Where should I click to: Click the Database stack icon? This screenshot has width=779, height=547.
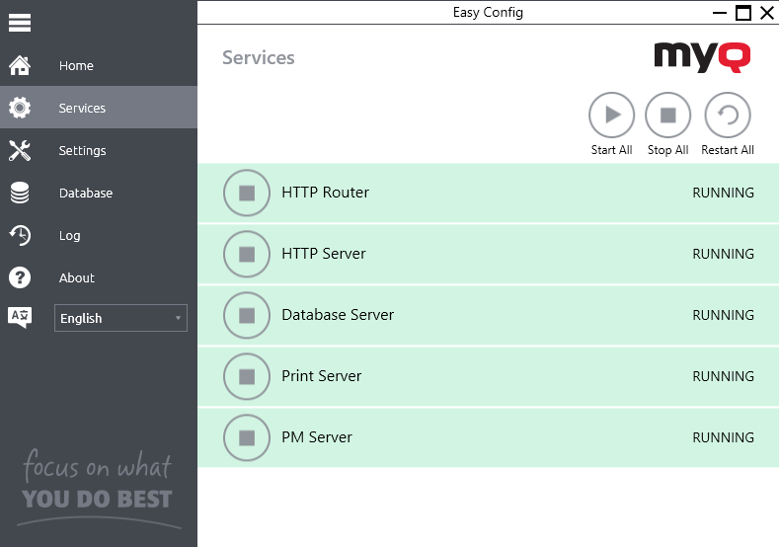20,194
